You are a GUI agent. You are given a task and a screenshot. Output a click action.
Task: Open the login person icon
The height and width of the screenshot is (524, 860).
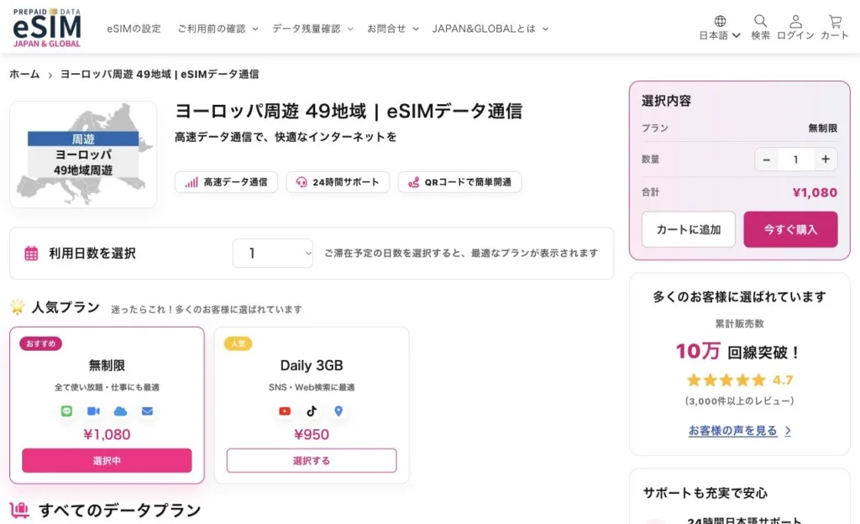(796, 21)
